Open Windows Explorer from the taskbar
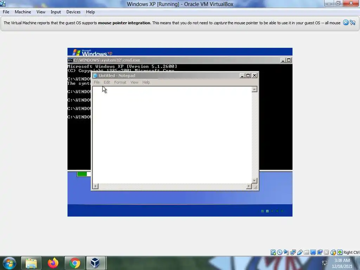This screenshot has height=270, width=360. coord(31,263)
